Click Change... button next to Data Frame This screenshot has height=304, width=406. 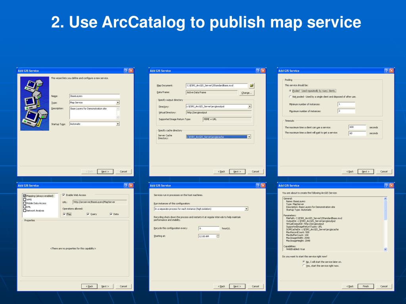247,93
